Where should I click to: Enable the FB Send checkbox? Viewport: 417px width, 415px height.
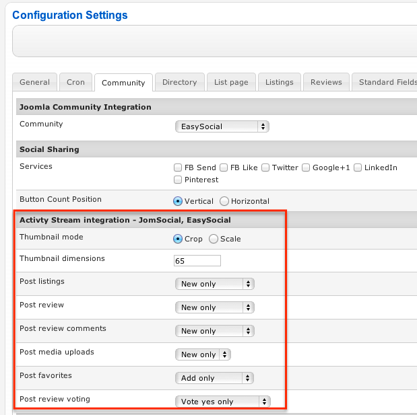[178, 167]
